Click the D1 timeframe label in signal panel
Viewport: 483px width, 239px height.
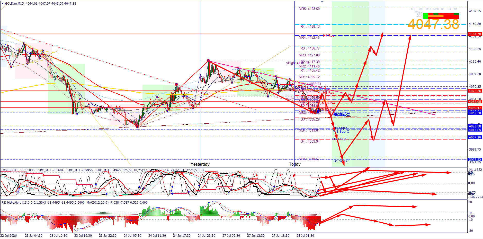tap(455, 9)
